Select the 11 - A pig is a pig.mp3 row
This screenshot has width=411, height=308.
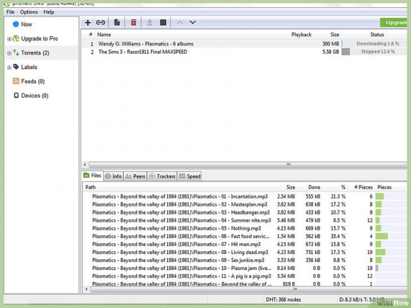[245, 276]
